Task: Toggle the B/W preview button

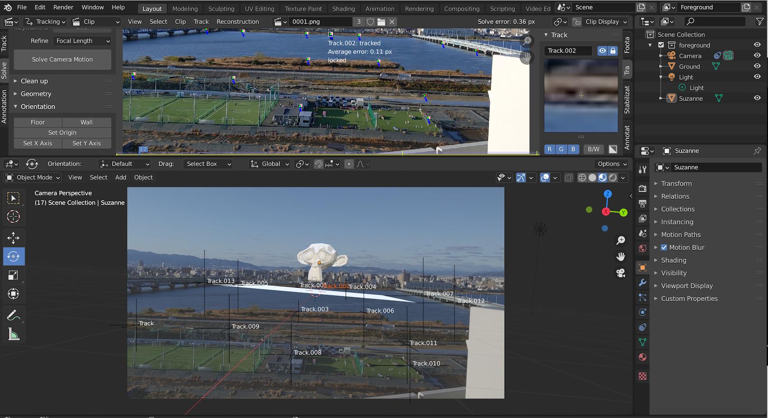Action: [594, 149]
